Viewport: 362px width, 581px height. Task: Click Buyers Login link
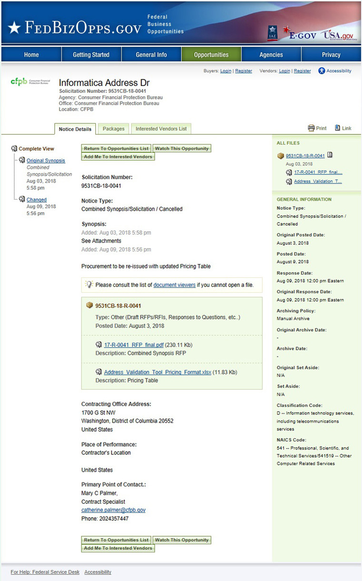pos(226,71)
